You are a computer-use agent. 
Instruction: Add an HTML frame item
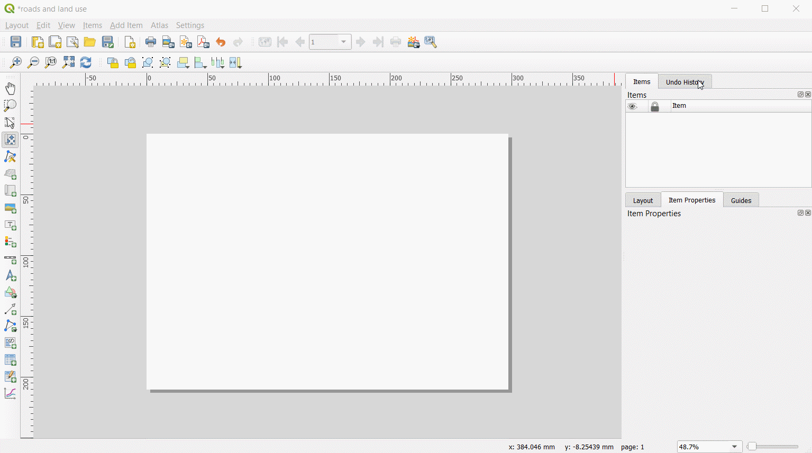11,344
